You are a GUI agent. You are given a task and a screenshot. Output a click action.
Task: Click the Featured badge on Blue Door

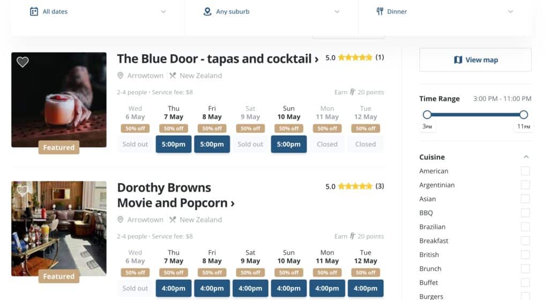tap(59, 147)
